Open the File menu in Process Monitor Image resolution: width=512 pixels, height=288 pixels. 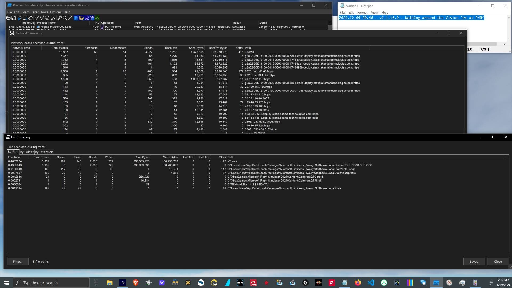(9, 12)
